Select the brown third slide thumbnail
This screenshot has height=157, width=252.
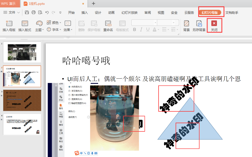click(22, 100)
